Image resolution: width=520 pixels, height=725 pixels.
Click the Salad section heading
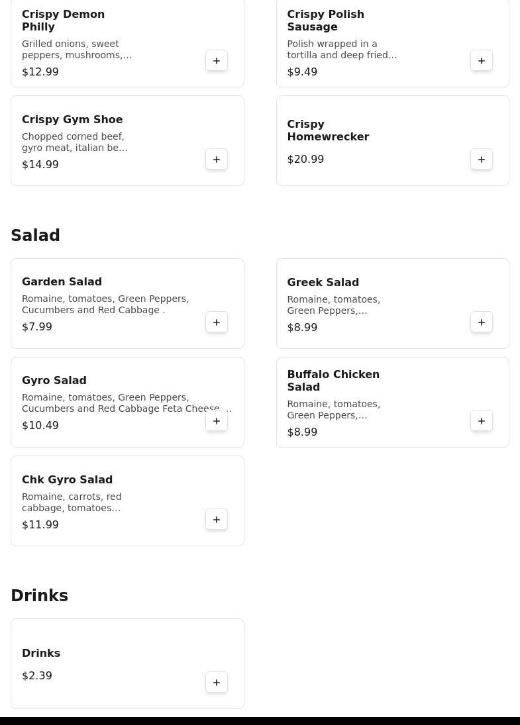(x=35, y=235)
